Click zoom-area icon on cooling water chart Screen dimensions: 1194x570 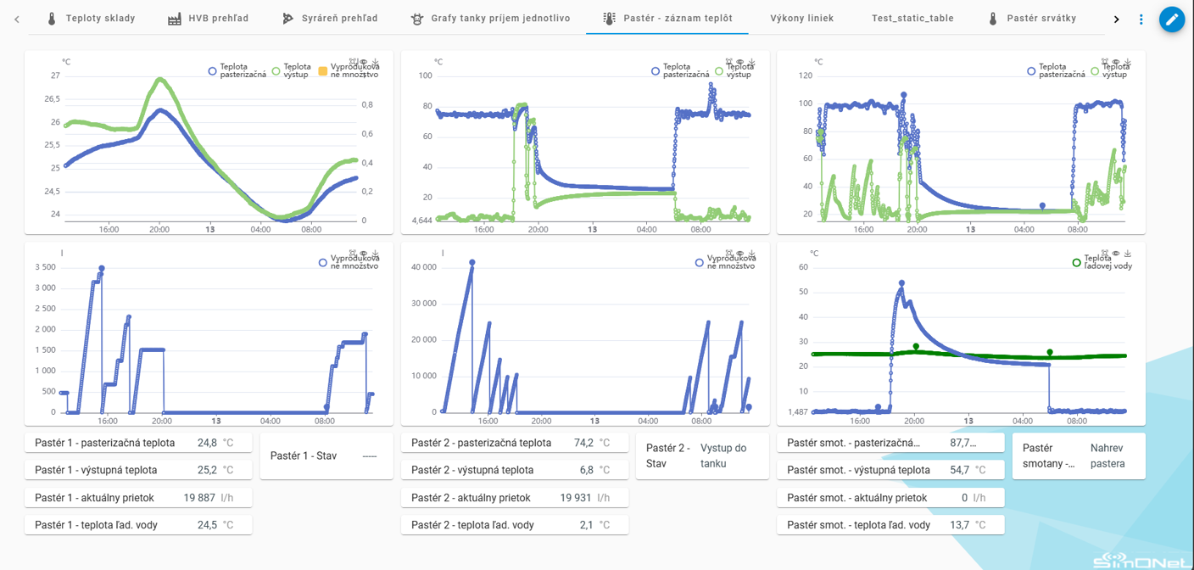(x=1105, y=254)
